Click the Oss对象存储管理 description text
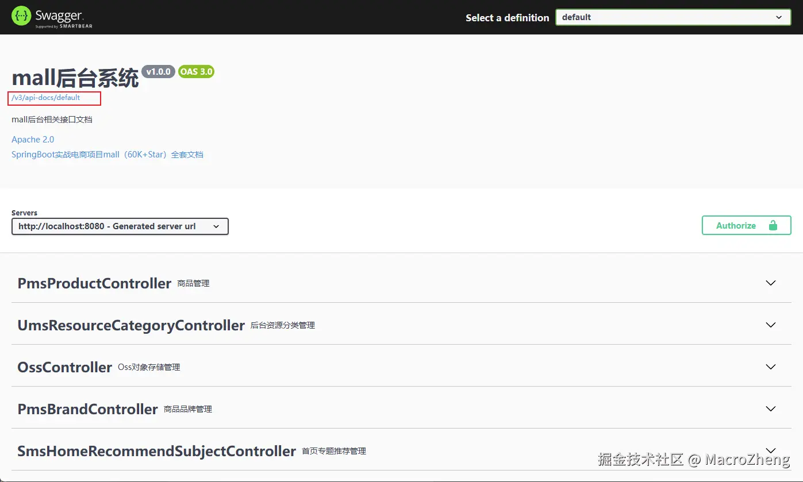The width and height of the screenshot is (803, 482). (149, 367)
